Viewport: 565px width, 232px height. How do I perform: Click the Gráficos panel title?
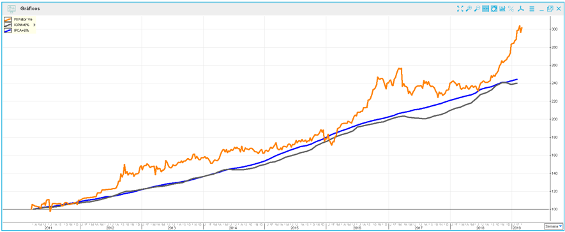(30, 9)
